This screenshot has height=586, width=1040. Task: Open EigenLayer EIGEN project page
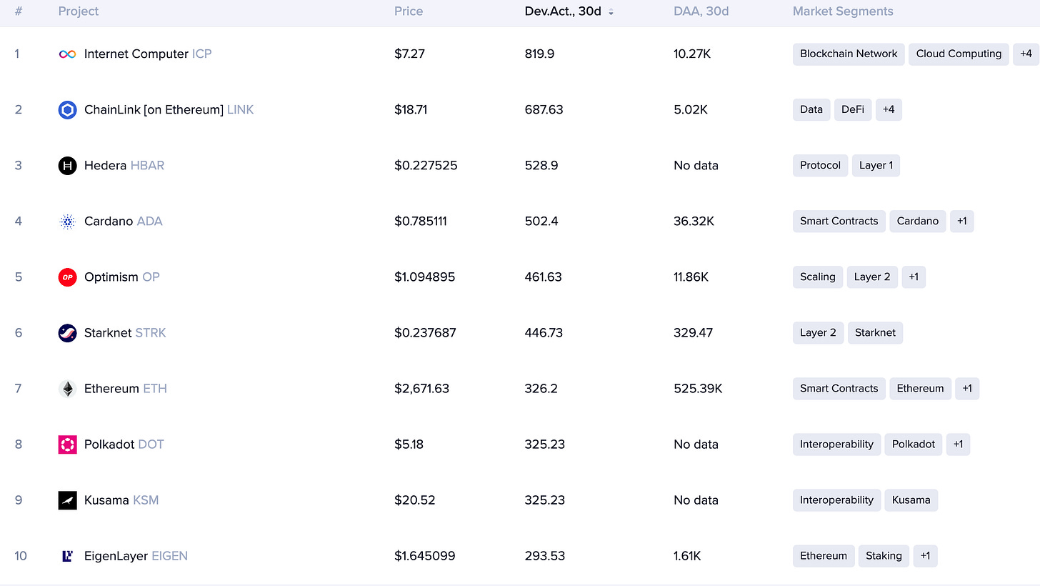(x=136, y=556)
